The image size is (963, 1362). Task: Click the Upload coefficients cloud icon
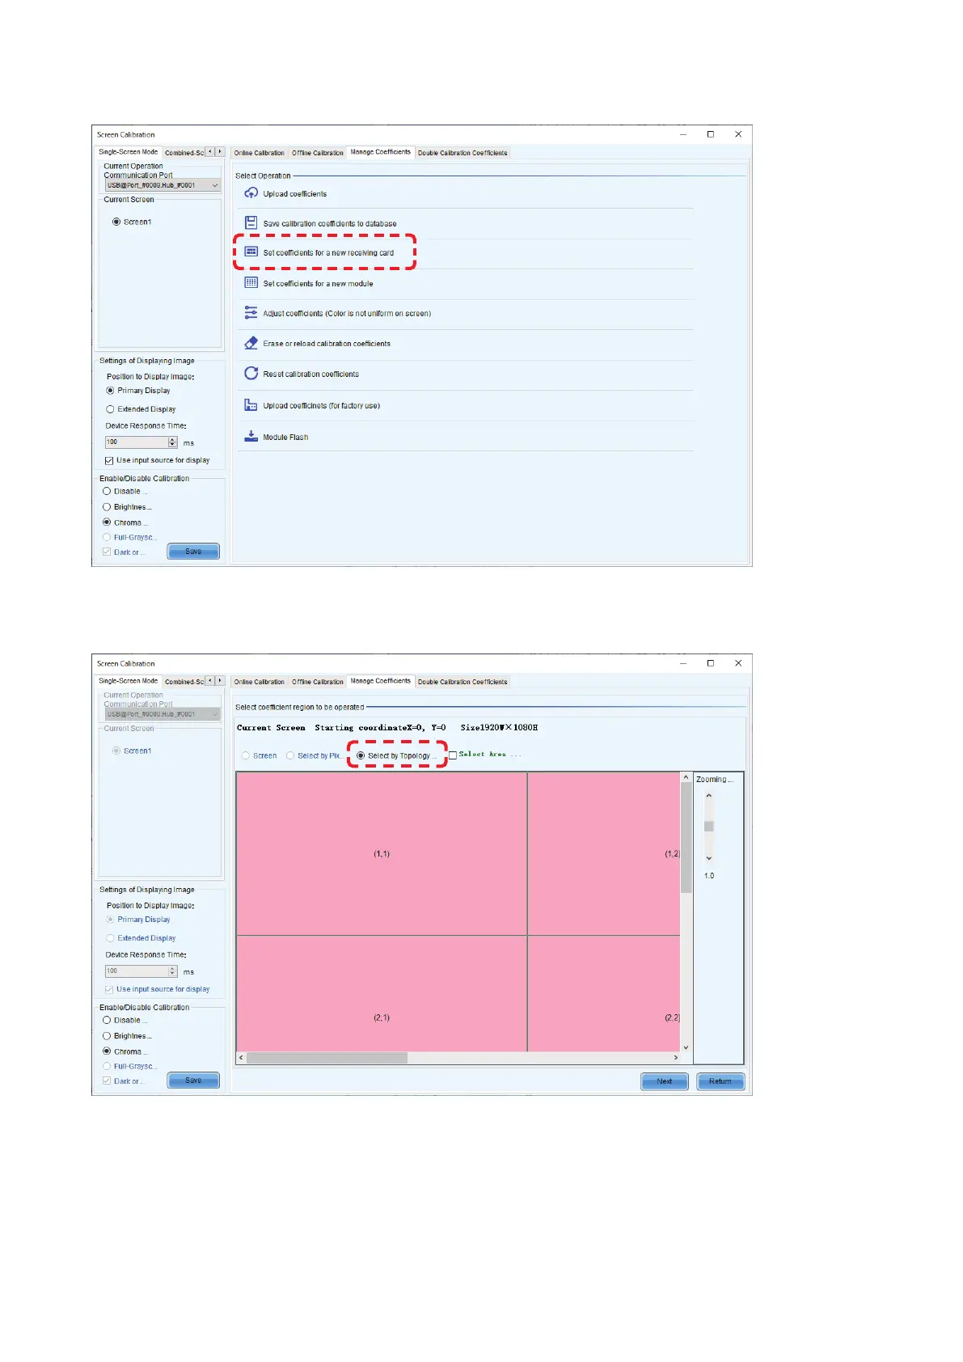point(251,193)
